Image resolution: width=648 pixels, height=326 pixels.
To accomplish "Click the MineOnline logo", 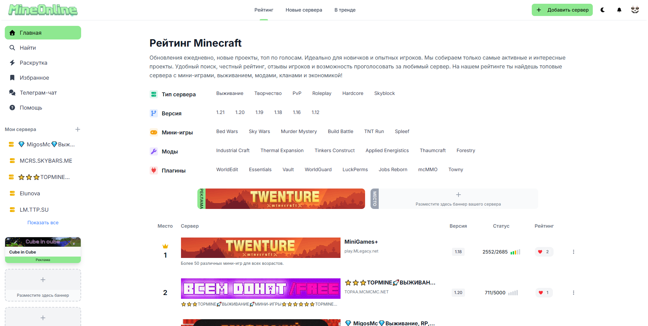I will (x=42, y=10).
